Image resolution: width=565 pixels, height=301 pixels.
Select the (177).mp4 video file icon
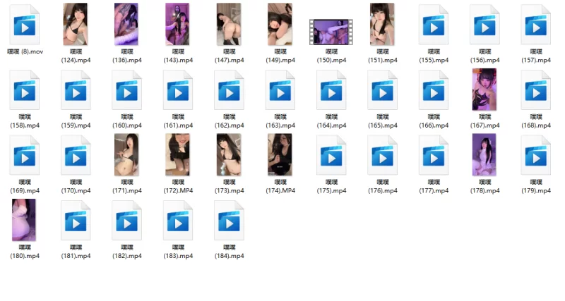434,155
